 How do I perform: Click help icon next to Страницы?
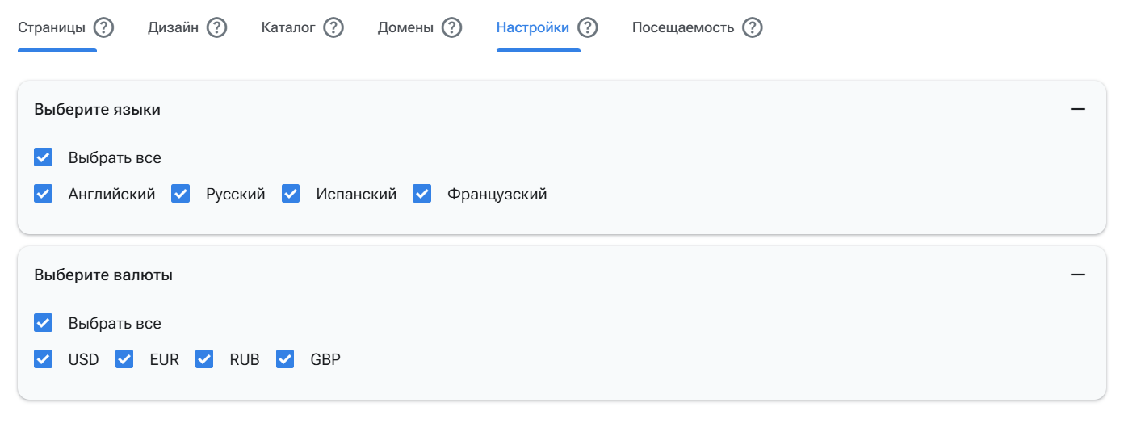(x=103, y=27)
